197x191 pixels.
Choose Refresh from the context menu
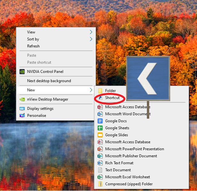pyautogui.click(x=56, y=46)
